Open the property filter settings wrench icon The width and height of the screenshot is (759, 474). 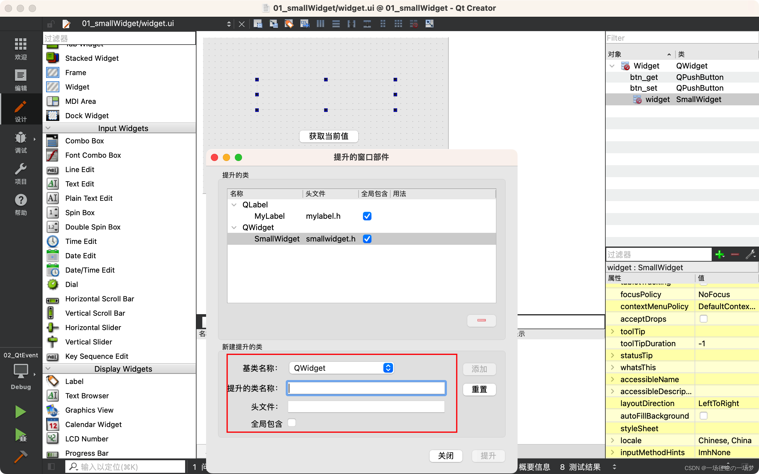pyautogui.click(x=750, y=254)
